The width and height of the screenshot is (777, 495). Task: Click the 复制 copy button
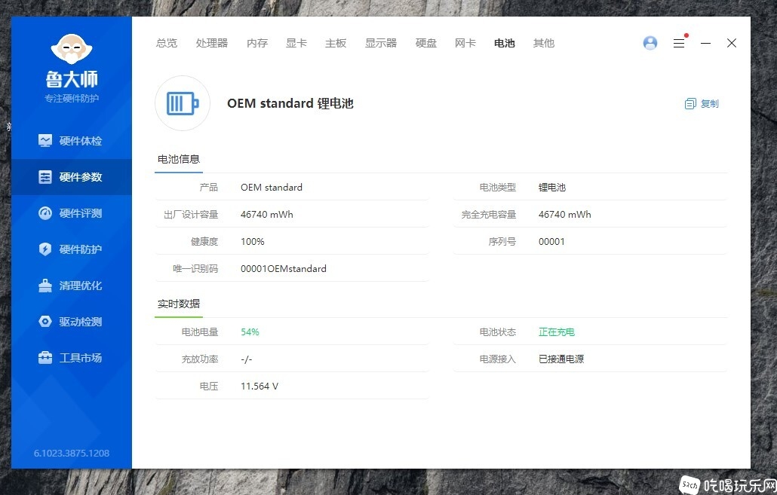(x=702, y=103)
